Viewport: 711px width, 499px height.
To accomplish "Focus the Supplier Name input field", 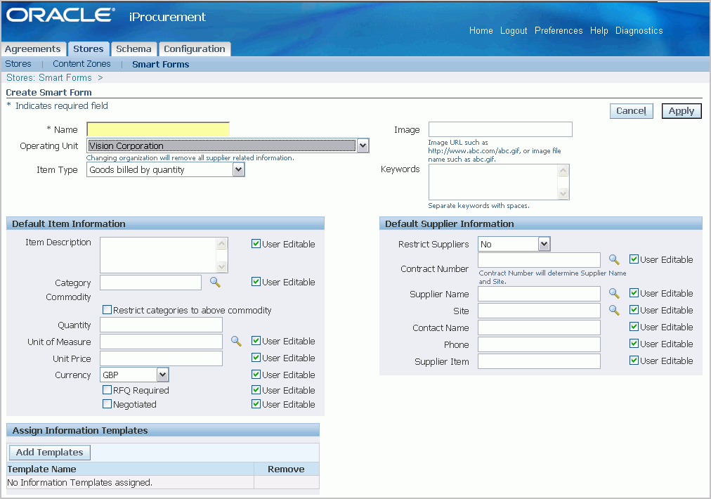I will click(539, 294).
